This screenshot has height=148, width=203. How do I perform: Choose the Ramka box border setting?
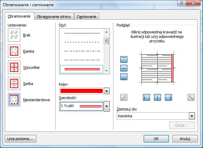coord(14,51)
